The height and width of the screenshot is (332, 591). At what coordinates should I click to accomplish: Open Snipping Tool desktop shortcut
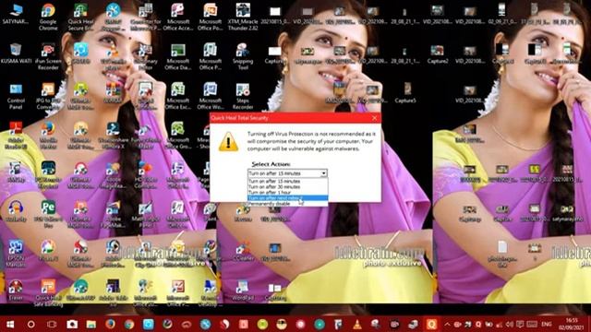pos(243,56)
